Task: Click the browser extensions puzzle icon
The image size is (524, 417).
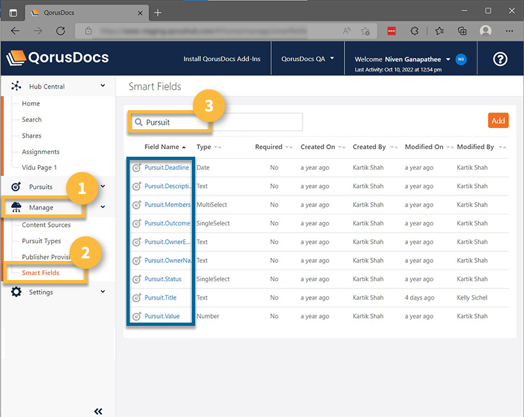Action: pyautogui.click(x=415, y=31)
